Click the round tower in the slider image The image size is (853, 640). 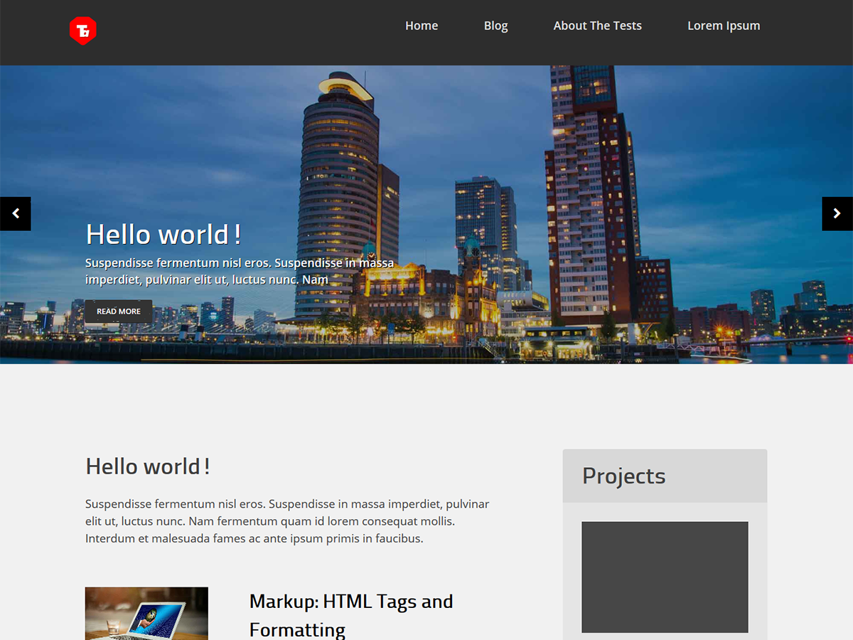click(x=338, y=185)
